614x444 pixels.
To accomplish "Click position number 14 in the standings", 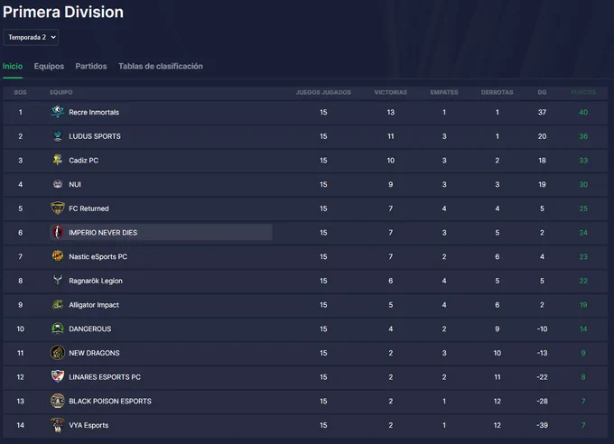I will click(21, 425).
